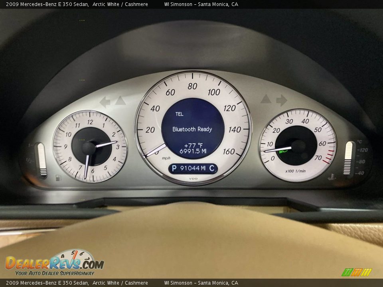The height and width of the screenshot is (287, 383).
Task: Click the coolant temperature gauge bar
Action: click(x=348, y=158)
